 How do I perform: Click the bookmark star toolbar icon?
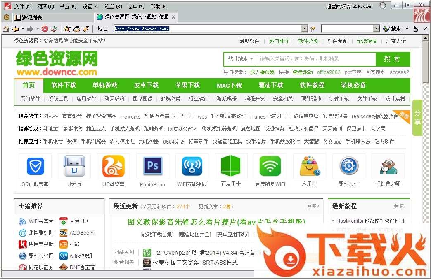click(67, 29)
